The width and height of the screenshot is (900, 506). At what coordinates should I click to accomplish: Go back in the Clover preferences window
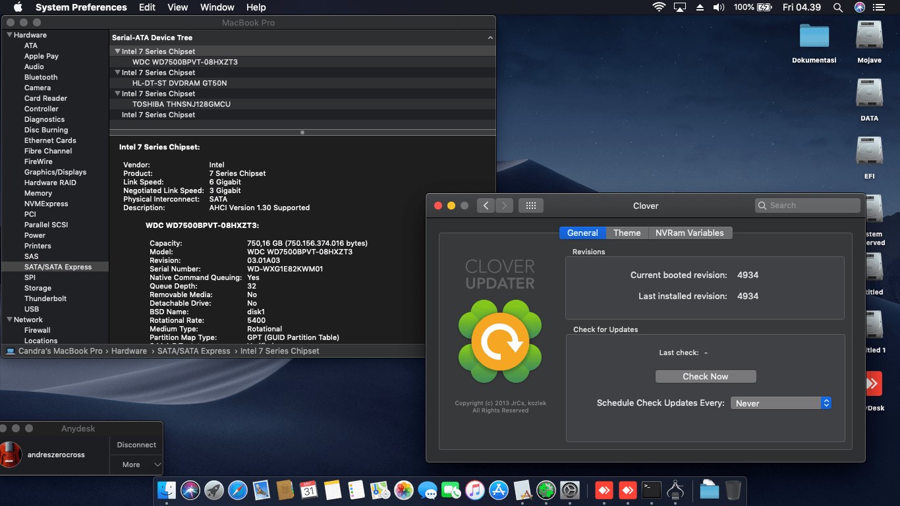pyautogui.click(x=486, y=206)
